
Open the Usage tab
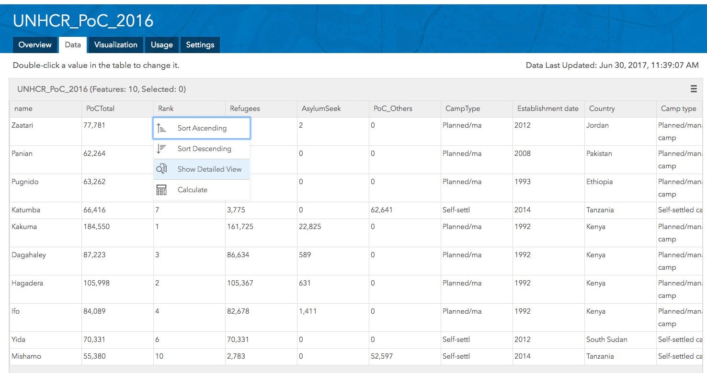[162, 45]
